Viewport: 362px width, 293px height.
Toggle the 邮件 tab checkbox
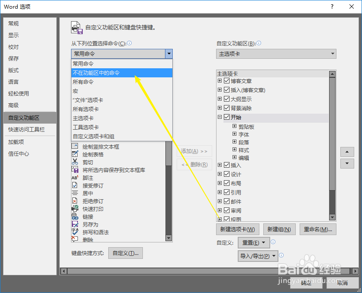point(227,201)
